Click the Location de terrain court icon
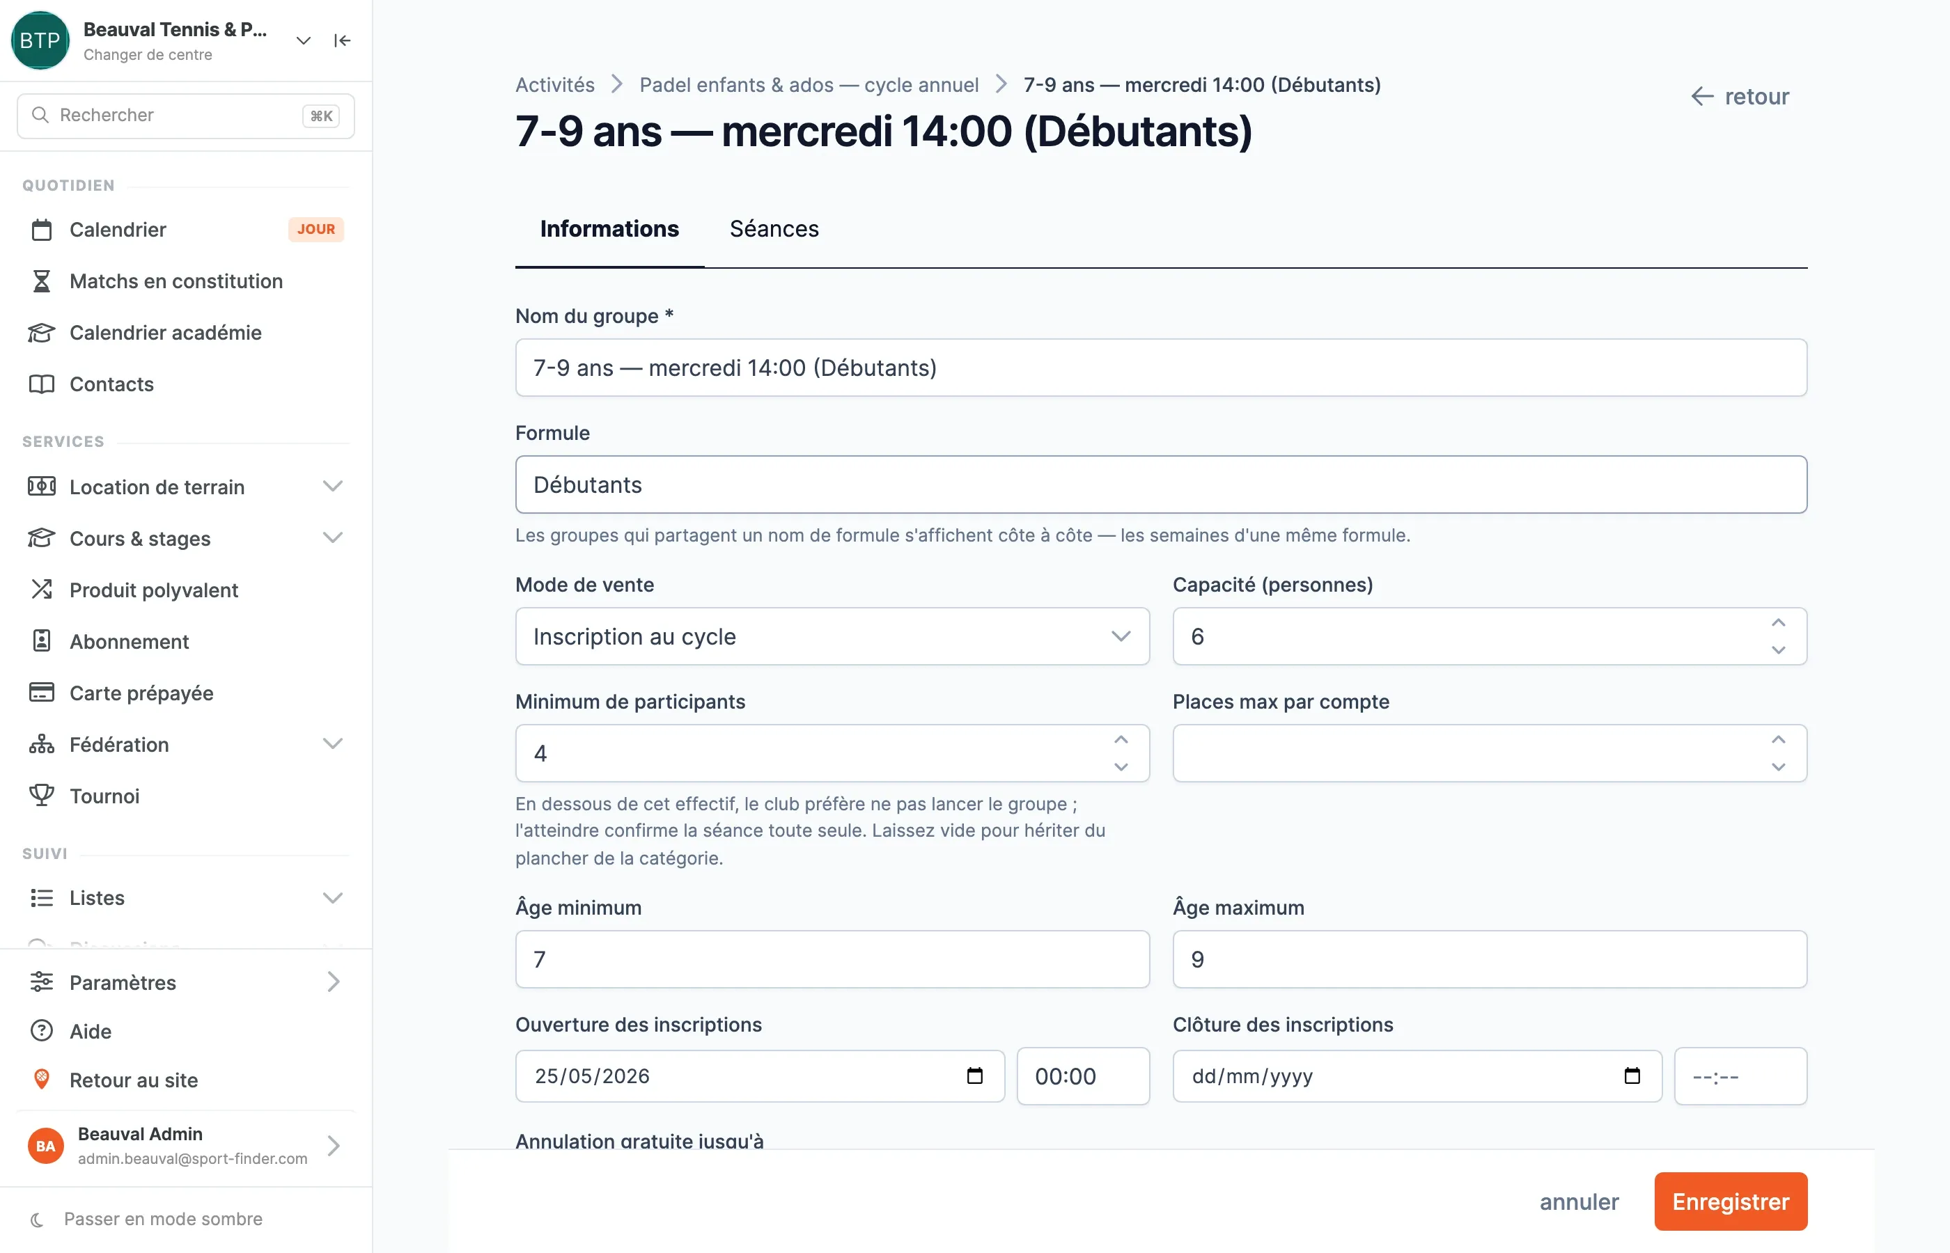 [x=42, y=487]
